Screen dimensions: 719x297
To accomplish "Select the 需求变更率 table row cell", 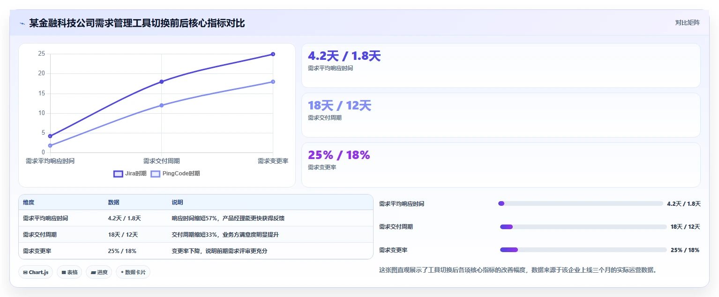I will [37, 251].
